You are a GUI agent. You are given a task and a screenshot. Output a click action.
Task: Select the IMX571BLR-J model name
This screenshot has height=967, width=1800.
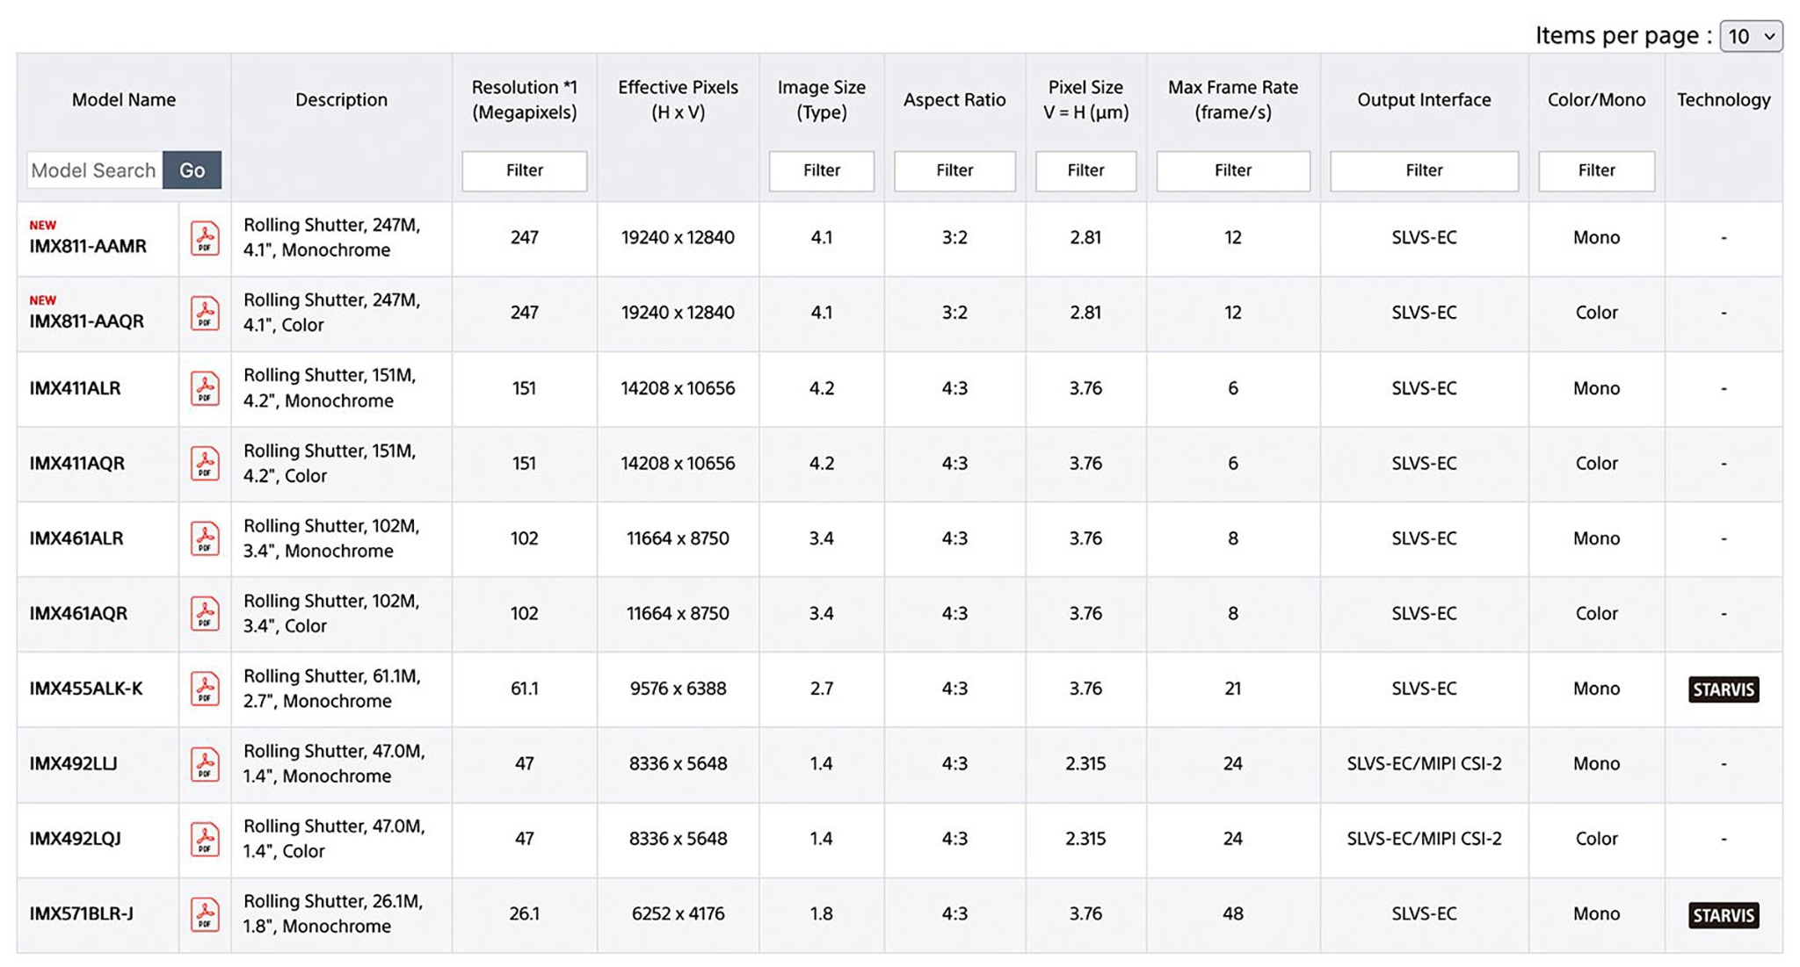(82, 914)
